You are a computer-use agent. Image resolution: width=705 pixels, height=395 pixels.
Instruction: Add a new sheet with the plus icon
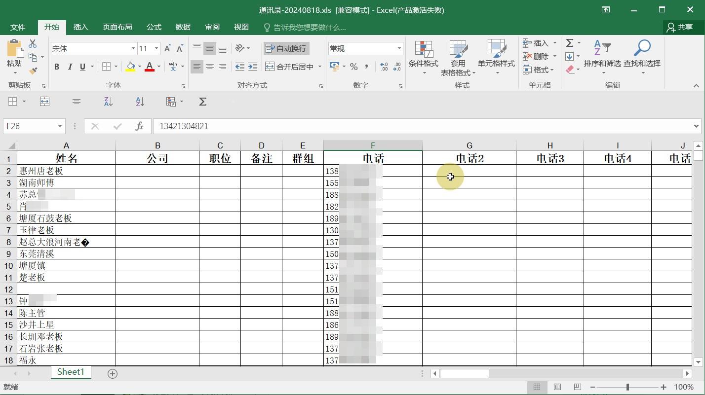[113, 374]
